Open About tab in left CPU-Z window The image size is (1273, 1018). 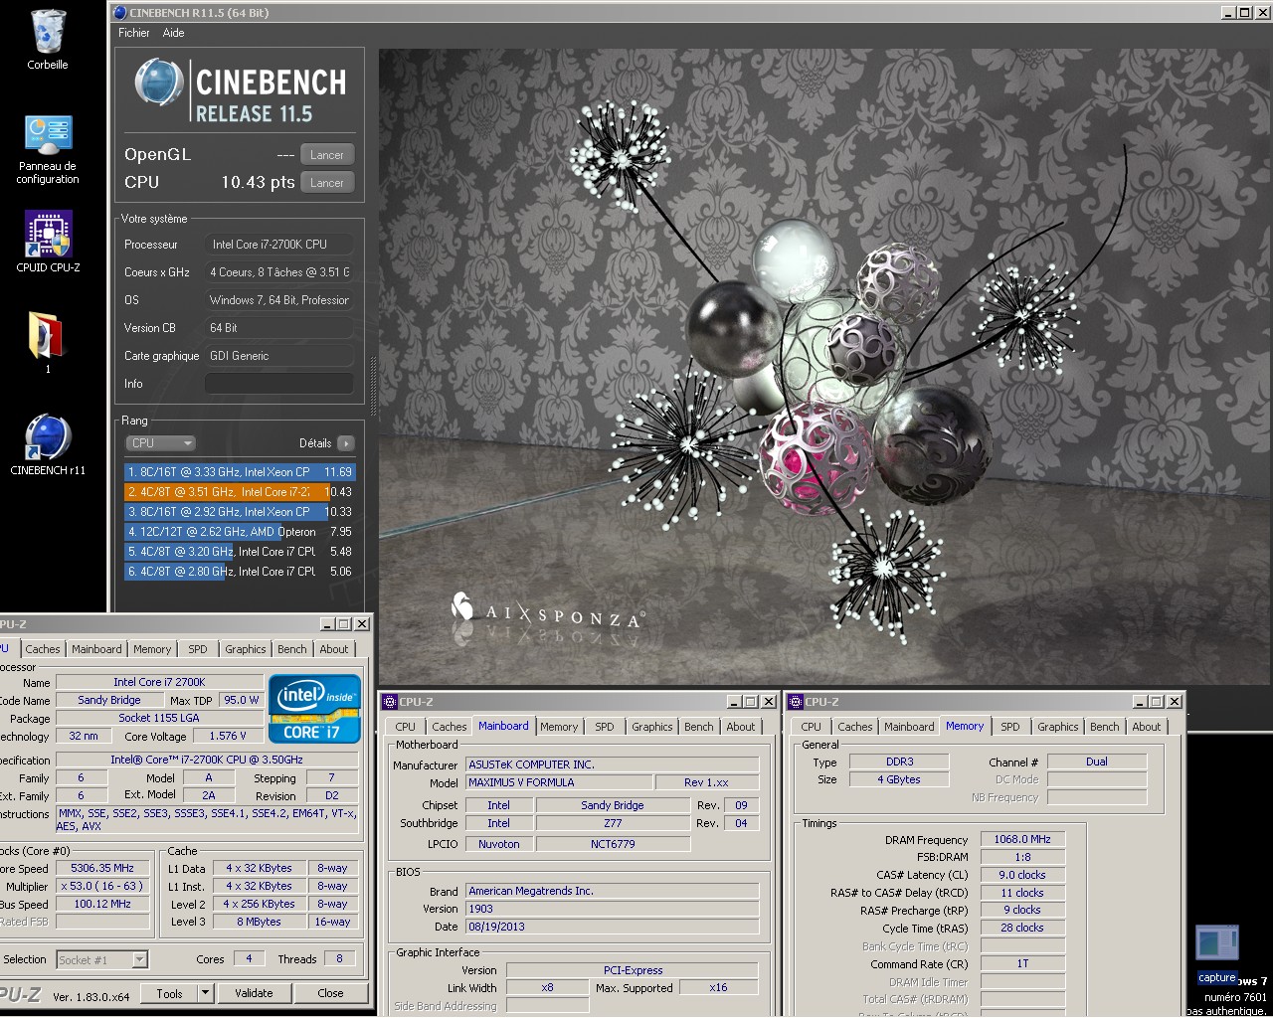coord(334,649)
